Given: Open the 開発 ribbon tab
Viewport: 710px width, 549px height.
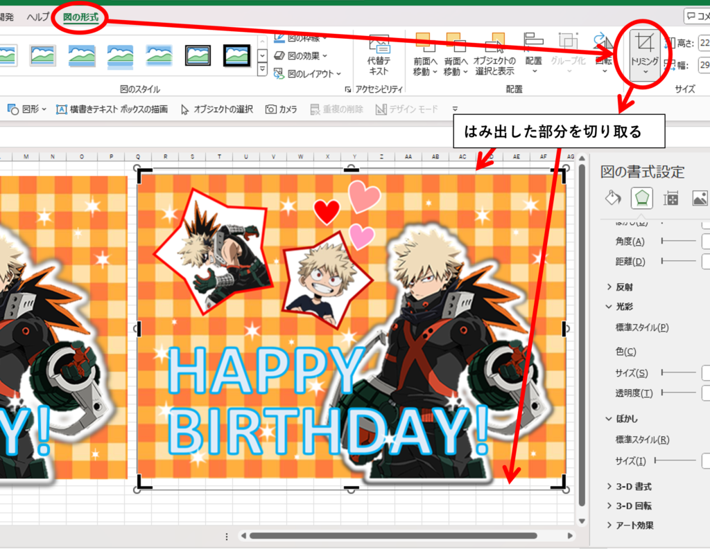Looking at the screenshot, I should 7,17.
